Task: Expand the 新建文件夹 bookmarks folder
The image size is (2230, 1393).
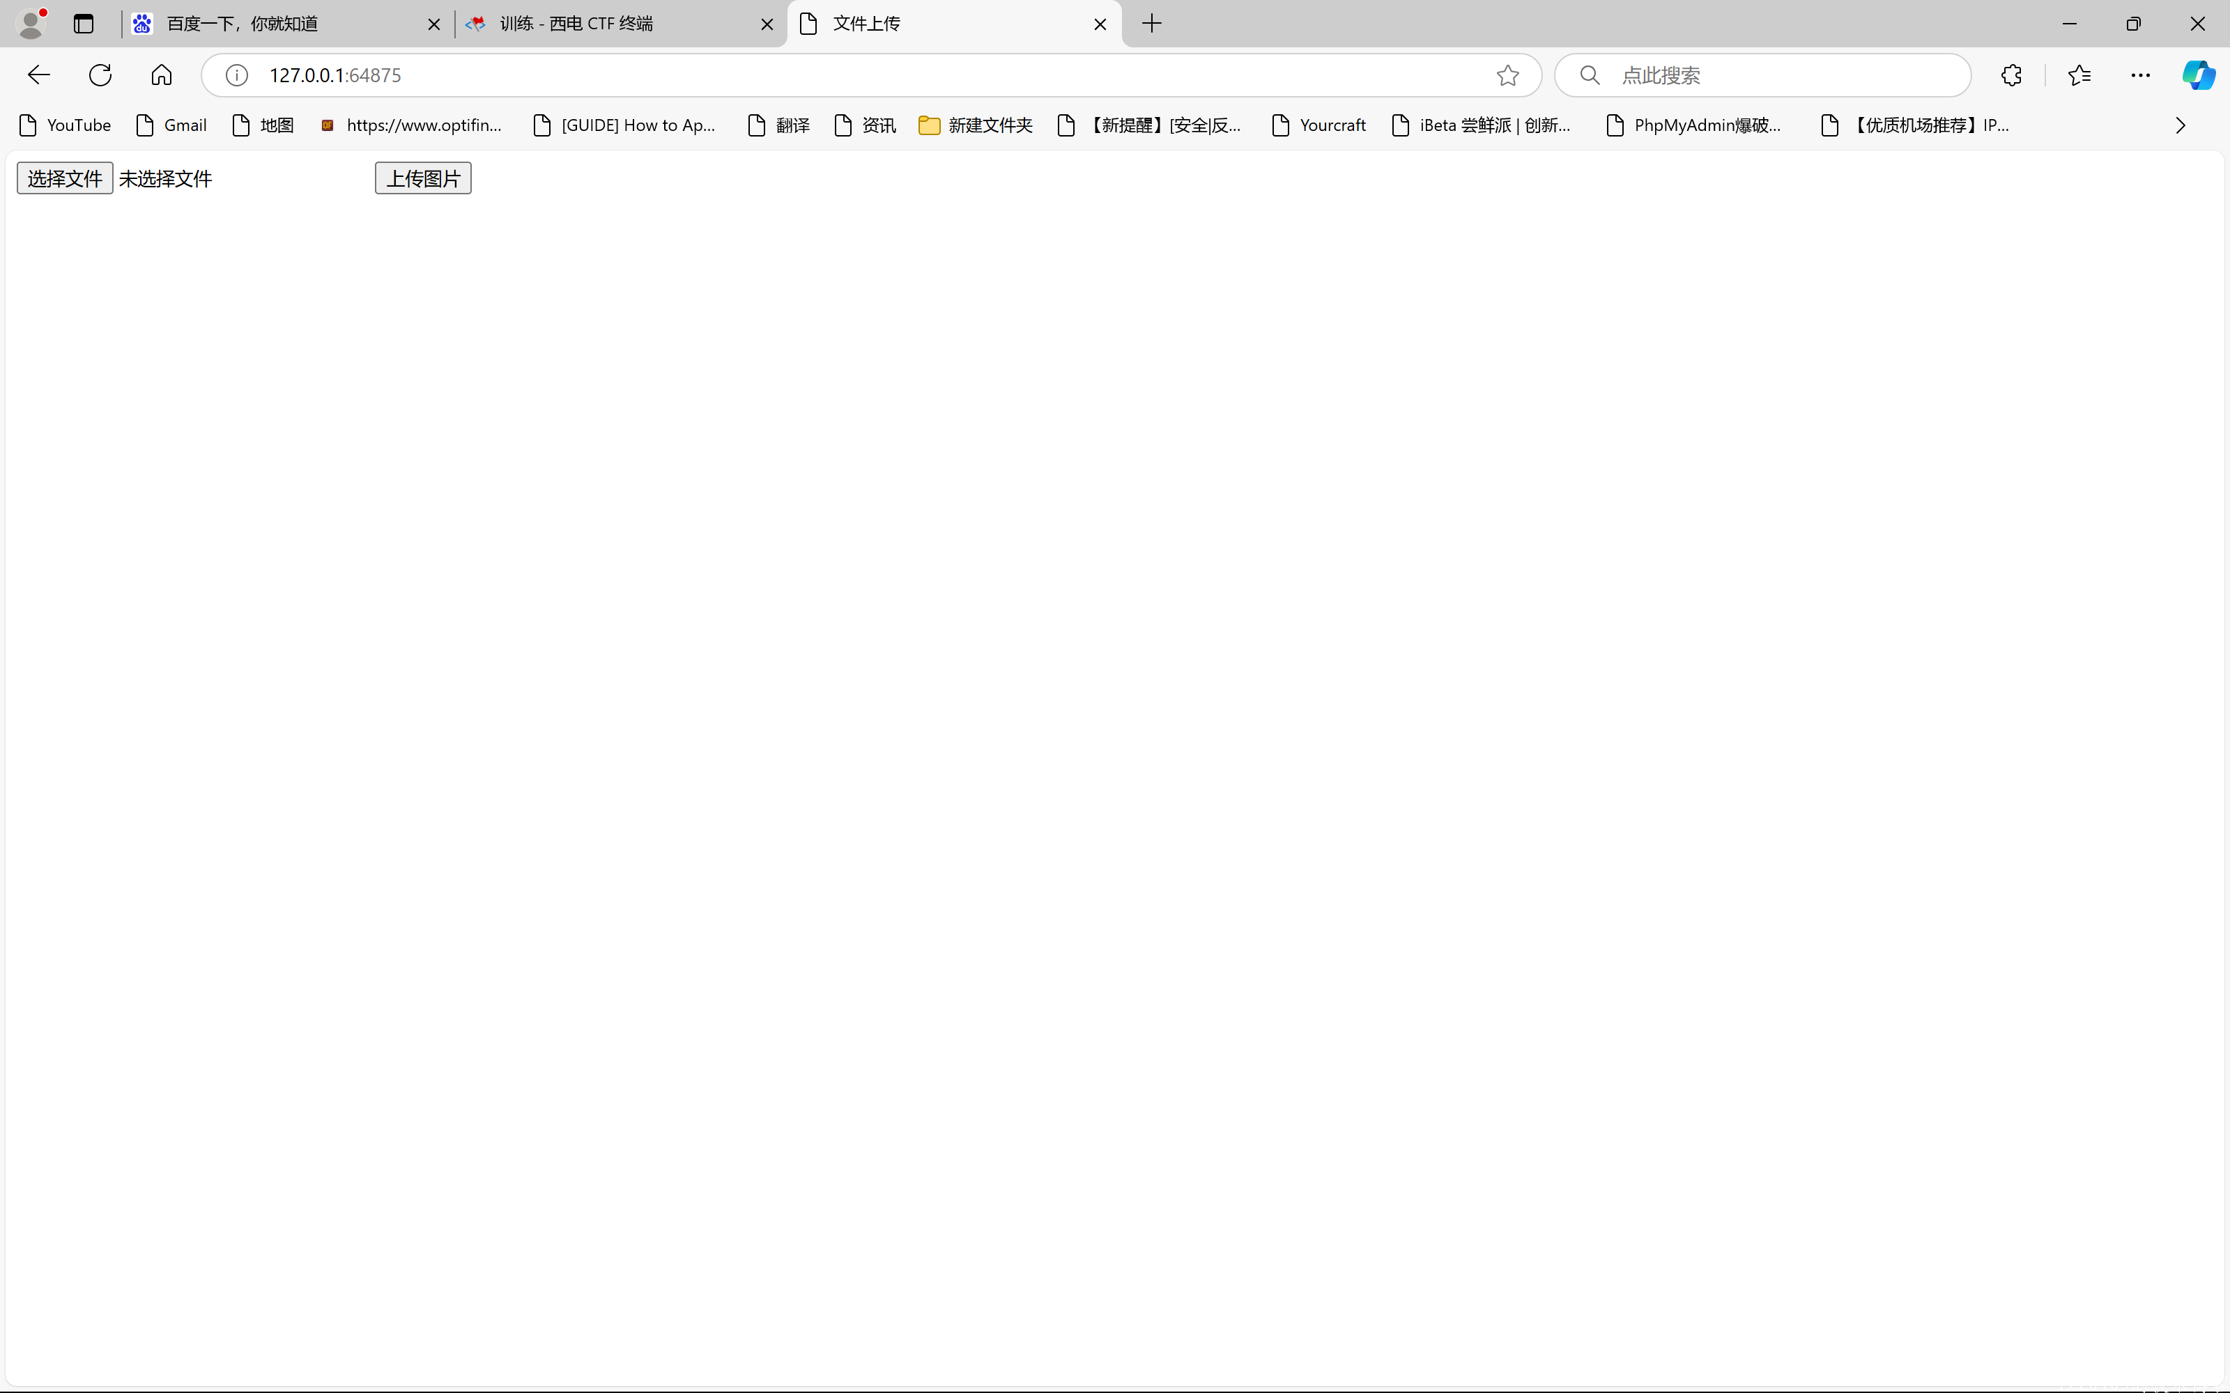Action: pos(976,125)
